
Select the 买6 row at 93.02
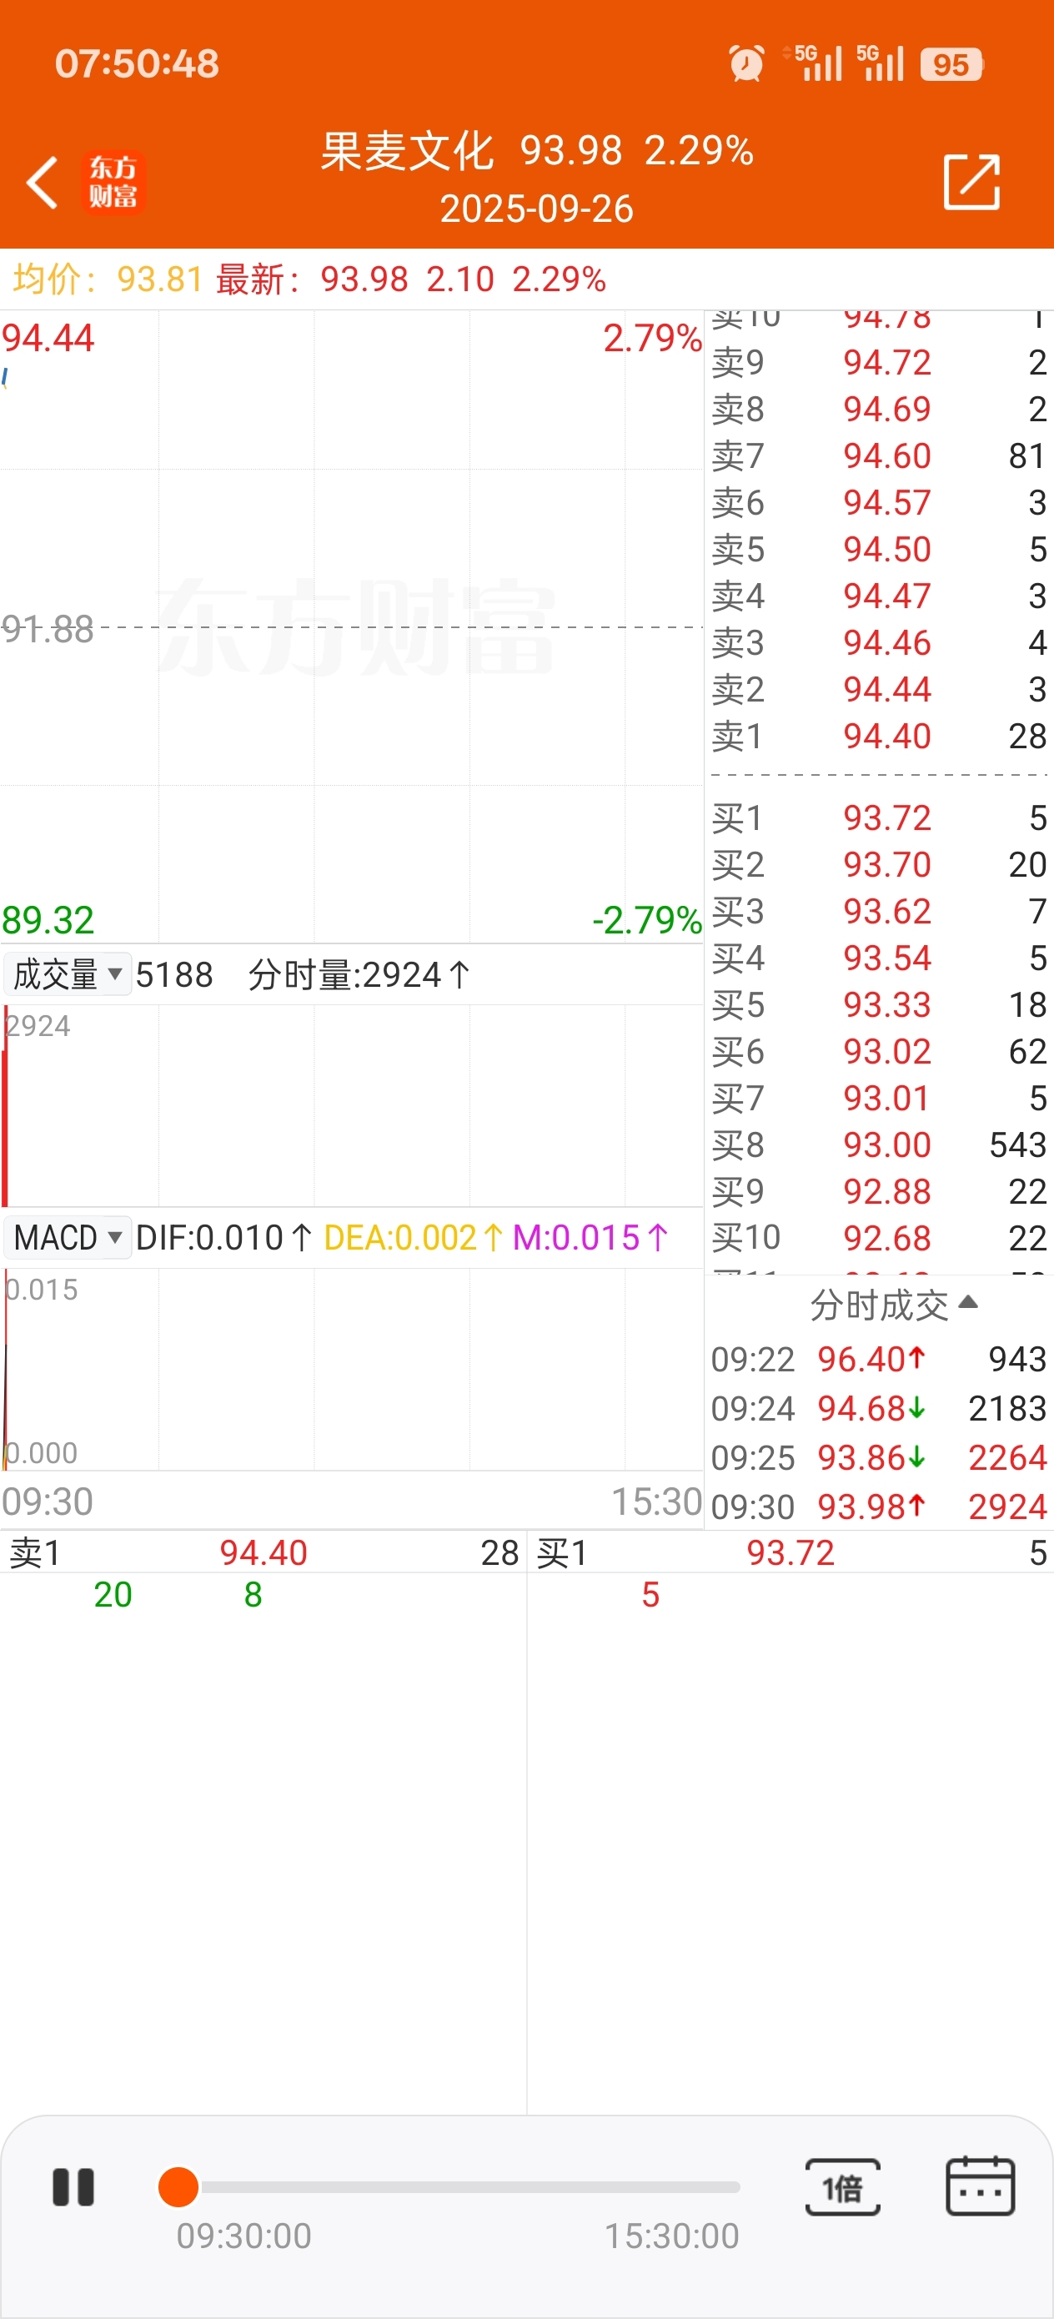[x=879, y=1051]
